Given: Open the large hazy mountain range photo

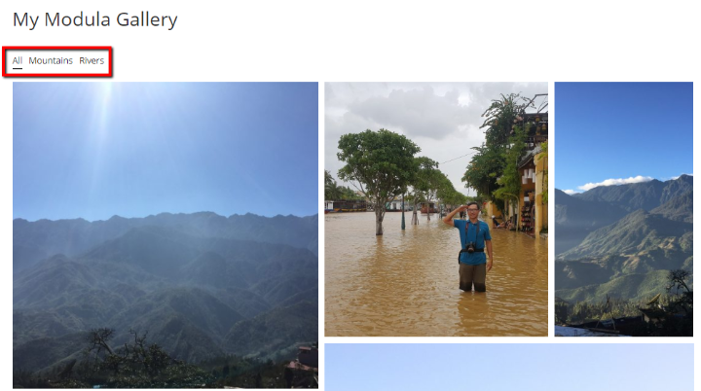Looking at the screenshot, I should point(166,234).
